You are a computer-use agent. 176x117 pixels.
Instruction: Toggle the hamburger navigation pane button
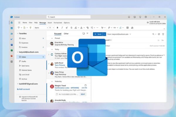[19, 23]
